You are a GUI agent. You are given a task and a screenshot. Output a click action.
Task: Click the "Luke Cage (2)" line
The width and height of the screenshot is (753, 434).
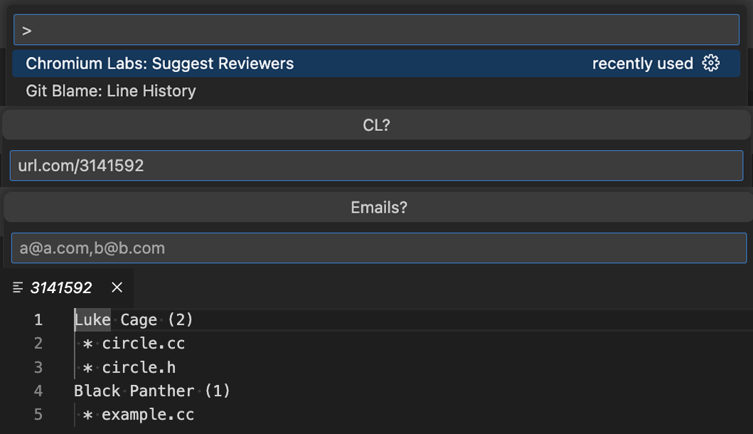(134, 320)
